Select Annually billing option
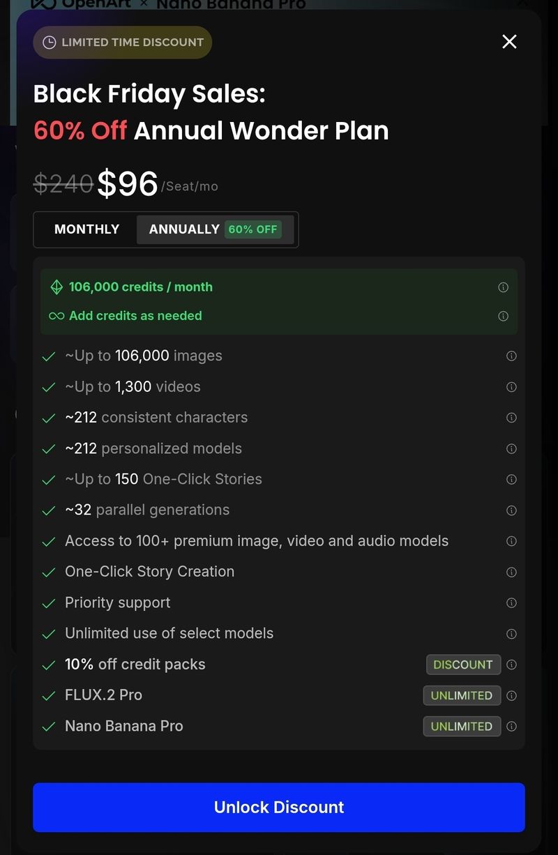Screen dimensions: 558x855 (184, 229)
